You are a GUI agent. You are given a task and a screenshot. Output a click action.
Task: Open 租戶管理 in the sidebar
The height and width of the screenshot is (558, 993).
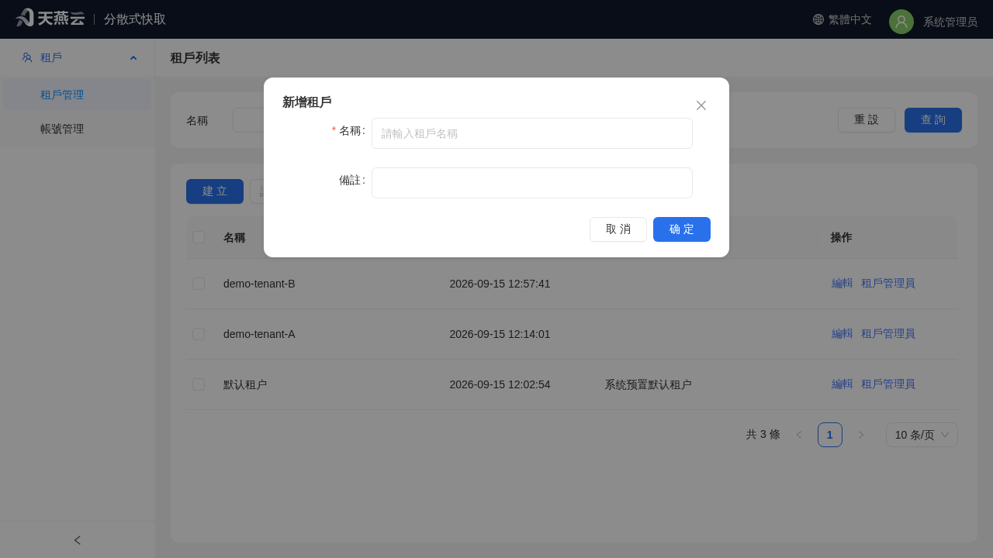(x=78, y=95)
